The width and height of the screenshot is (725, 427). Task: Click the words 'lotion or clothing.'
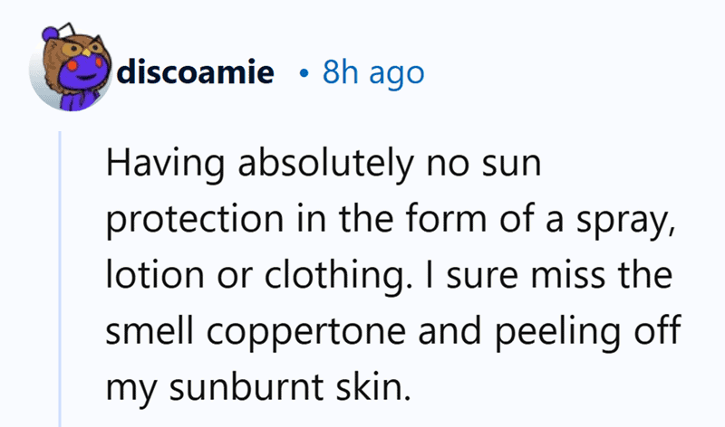(259, 276)
